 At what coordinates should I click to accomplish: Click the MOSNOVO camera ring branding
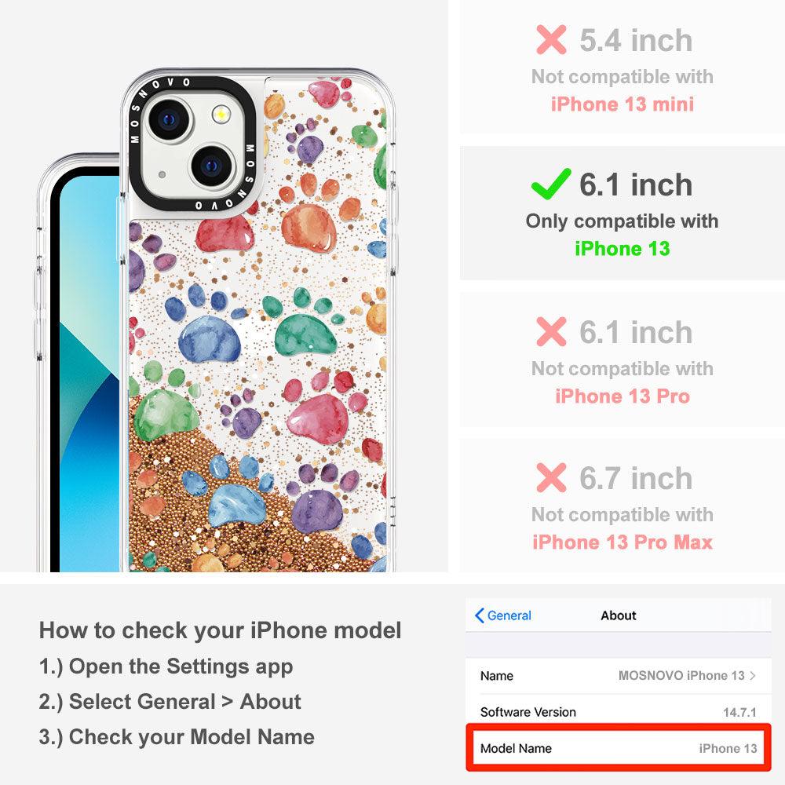[x=192, y=145]
